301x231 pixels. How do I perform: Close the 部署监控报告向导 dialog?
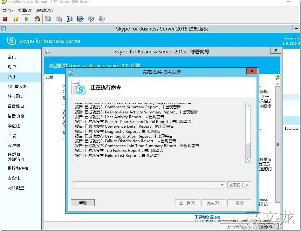click(x=252, y=71)
